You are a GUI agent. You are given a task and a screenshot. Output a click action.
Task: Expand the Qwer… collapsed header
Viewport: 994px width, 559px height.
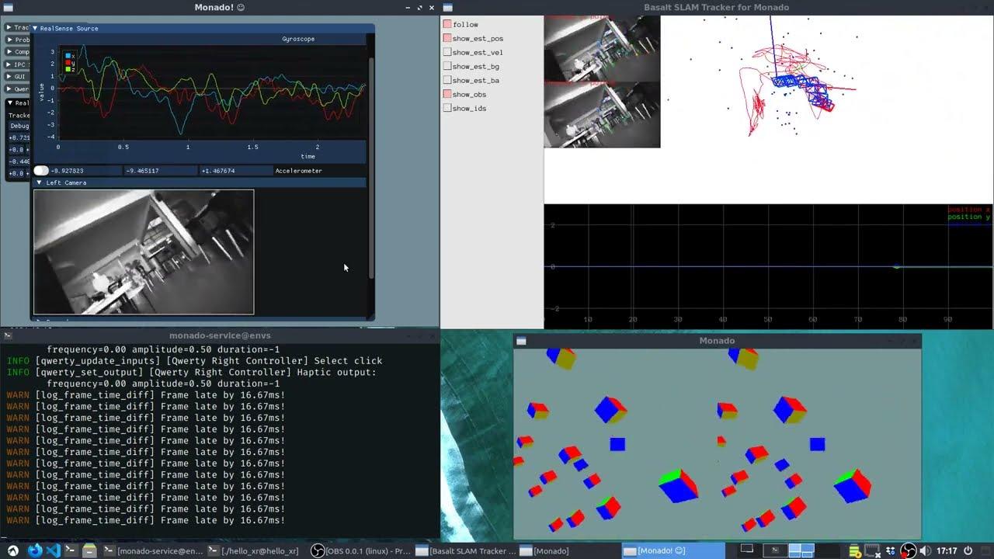[x=19, y=89]
